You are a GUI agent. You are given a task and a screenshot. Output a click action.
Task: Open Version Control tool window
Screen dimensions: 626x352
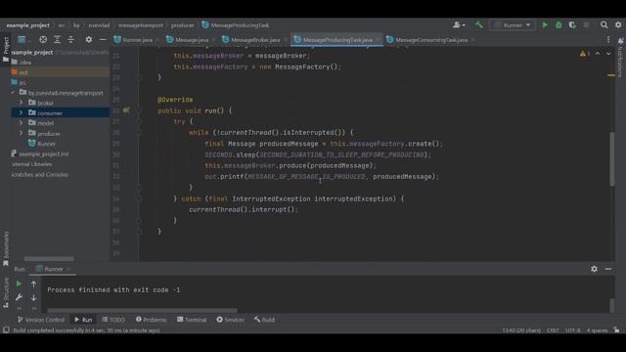[x=41, y=320]
